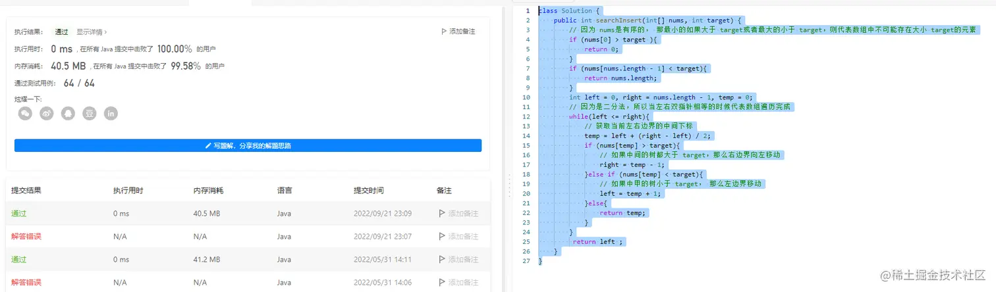Image resolution: width=996 pixels, height=292 pixels.
Task: Click the blue 写题解 share solution button
Action: point(248,145)
